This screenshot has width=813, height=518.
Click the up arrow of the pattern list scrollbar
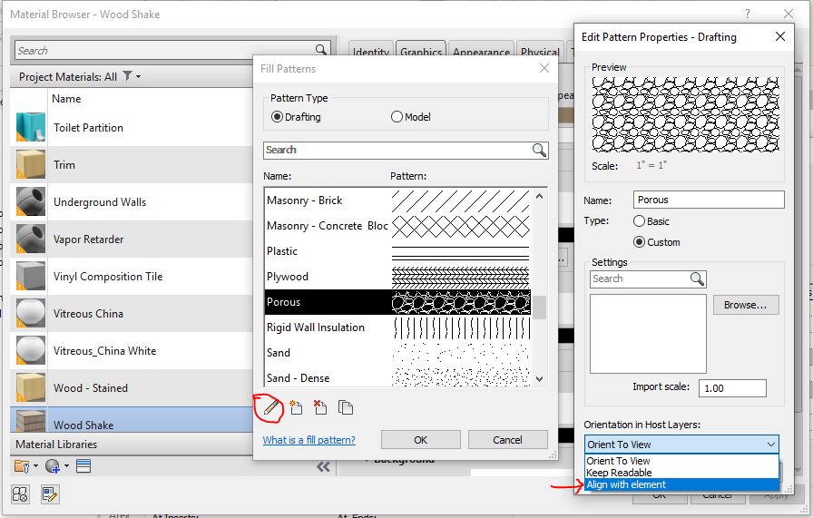[539, 197]
